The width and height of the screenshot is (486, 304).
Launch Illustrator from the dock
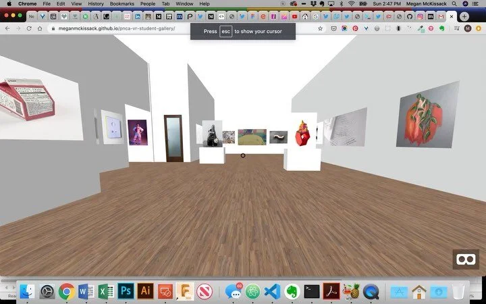click(x=145, y=291)
